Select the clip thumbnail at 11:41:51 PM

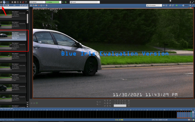click(x=6, y=14)
